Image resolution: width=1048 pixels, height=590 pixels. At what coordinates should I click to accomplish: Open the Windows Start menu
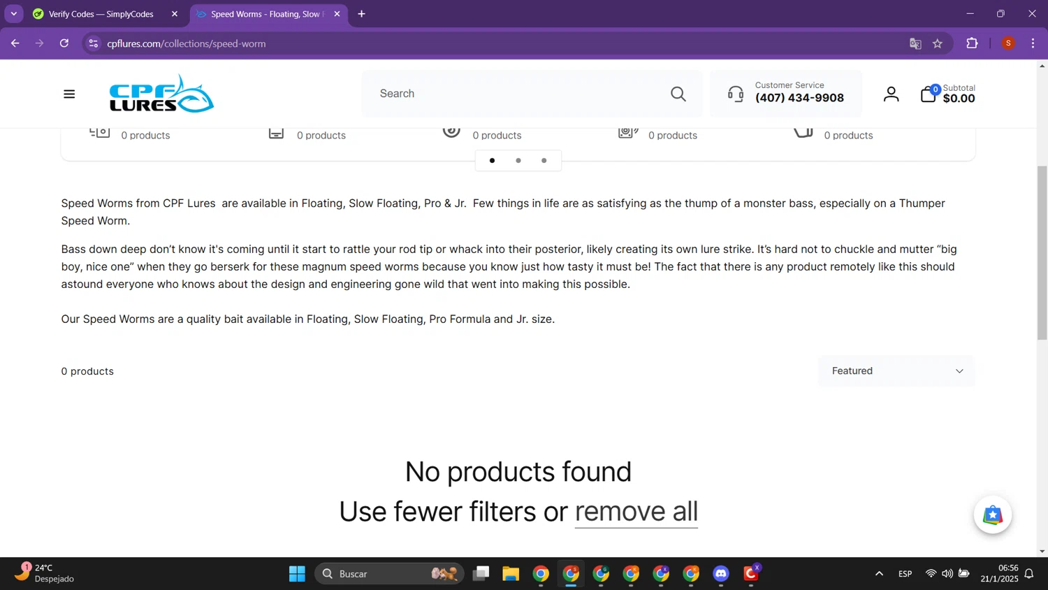click(x=297, y=574)
